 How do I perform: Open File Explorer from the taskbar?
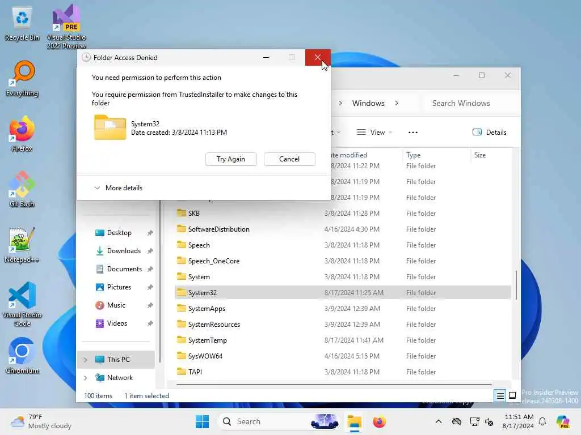pyautogui.click(x=355, y=421)
